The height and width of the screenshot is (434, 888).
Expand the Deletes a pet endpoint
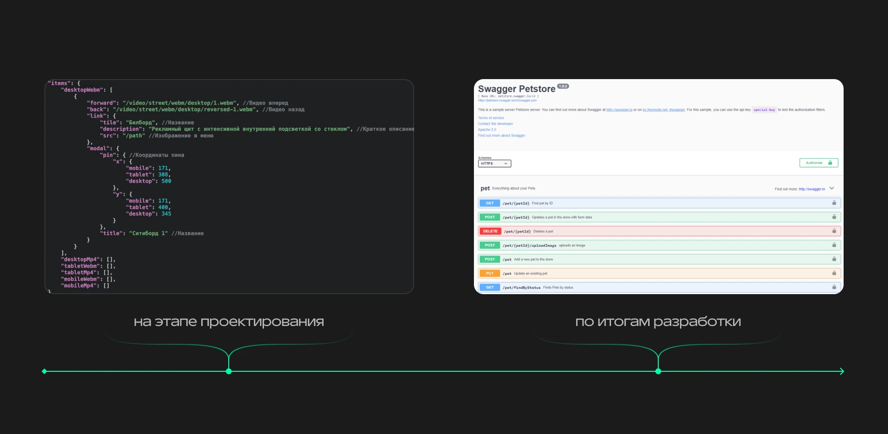[x=659, y=231]
